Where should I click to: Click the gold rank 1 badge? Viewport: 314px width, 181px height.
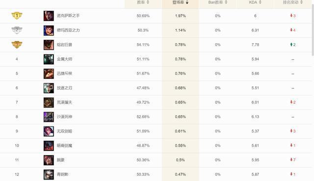pyautogui.click(x=17, y=15)
